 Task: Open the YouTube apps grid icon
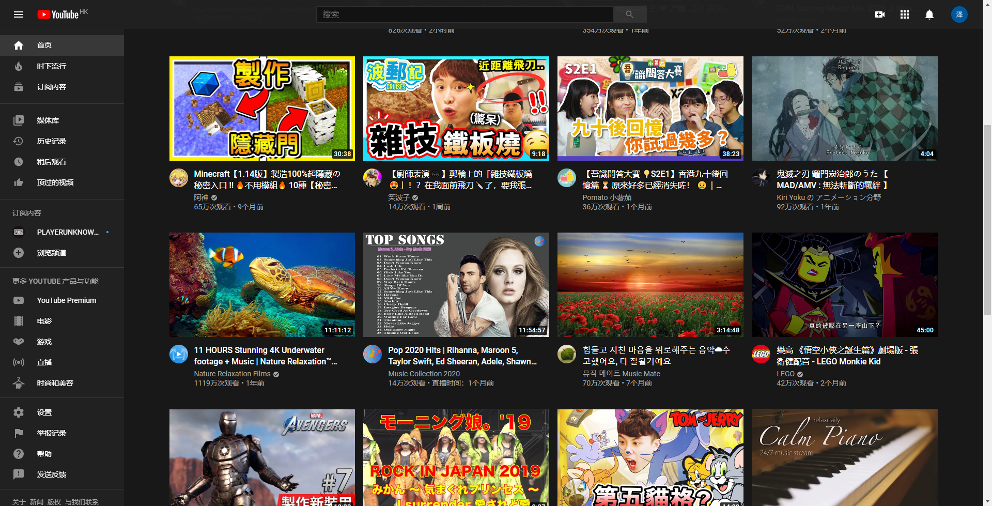point(905,14)
